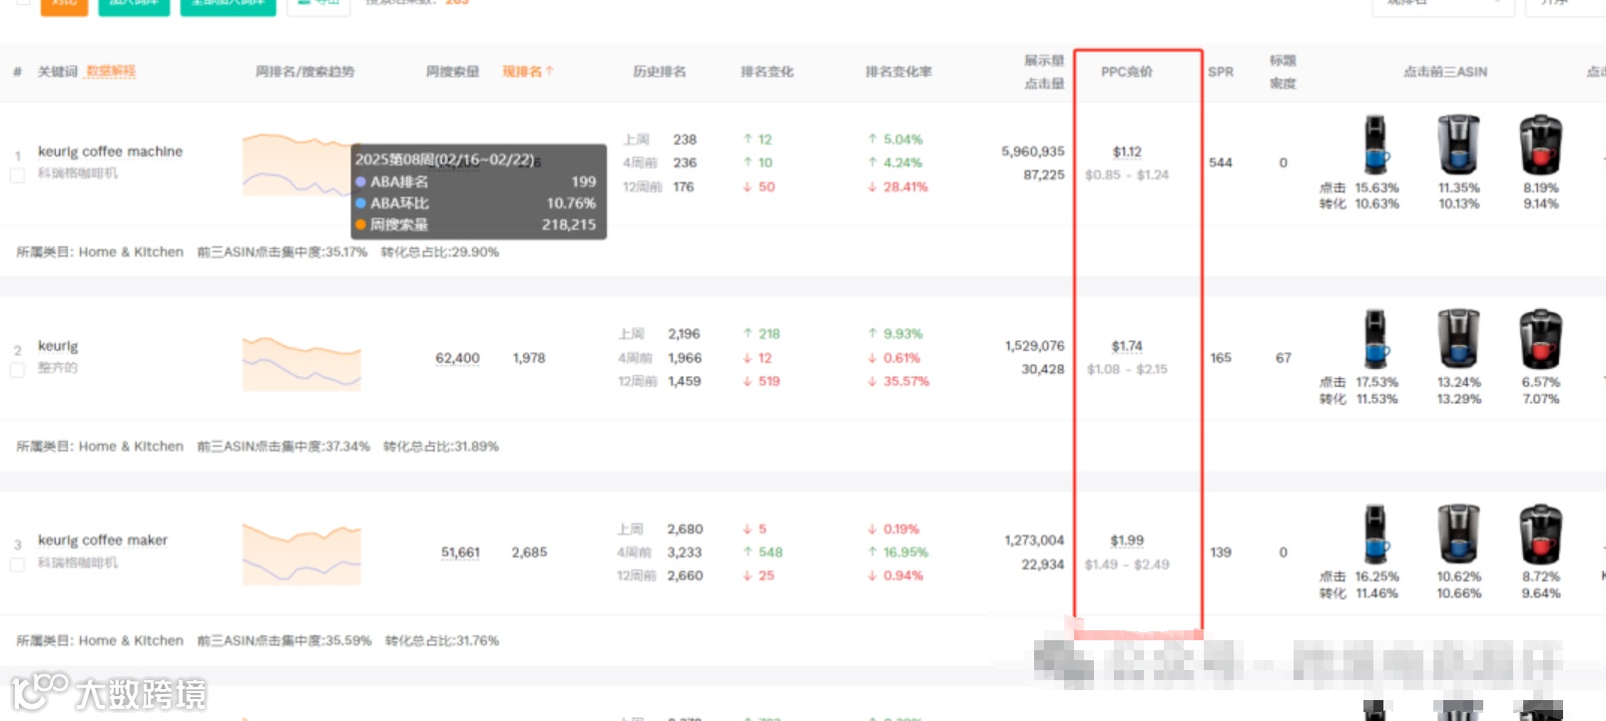
Task: Open the product thumbnail above 10.62%
Action: [1458, 535]
